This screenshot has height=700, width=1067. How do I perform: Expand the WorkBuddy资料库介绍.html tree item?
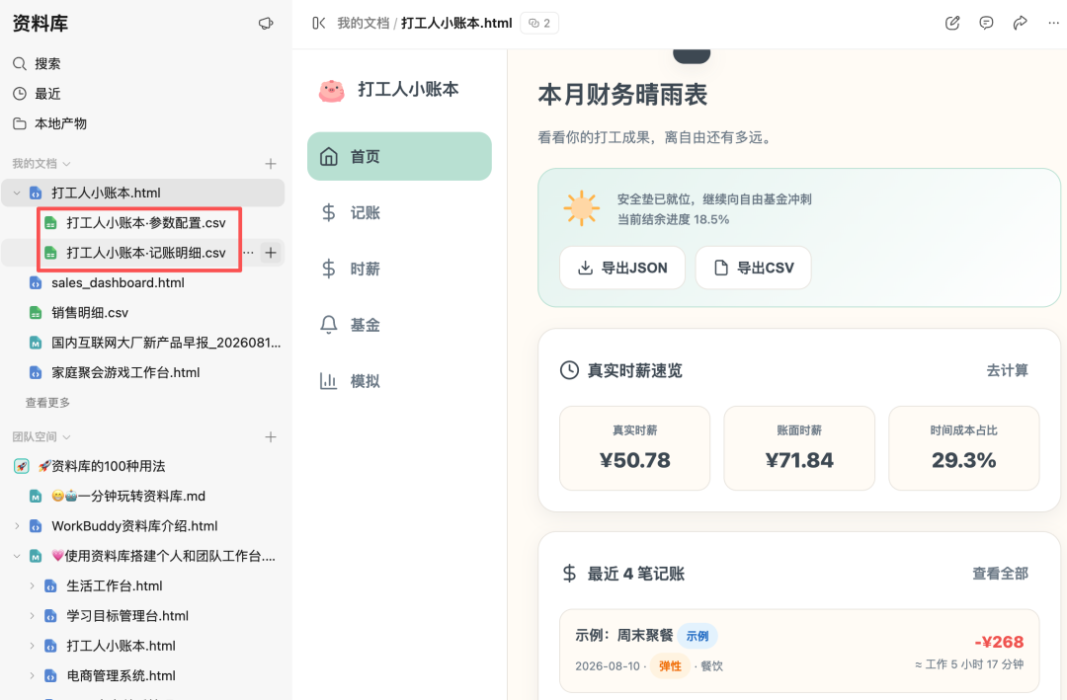tap(17, 526)
